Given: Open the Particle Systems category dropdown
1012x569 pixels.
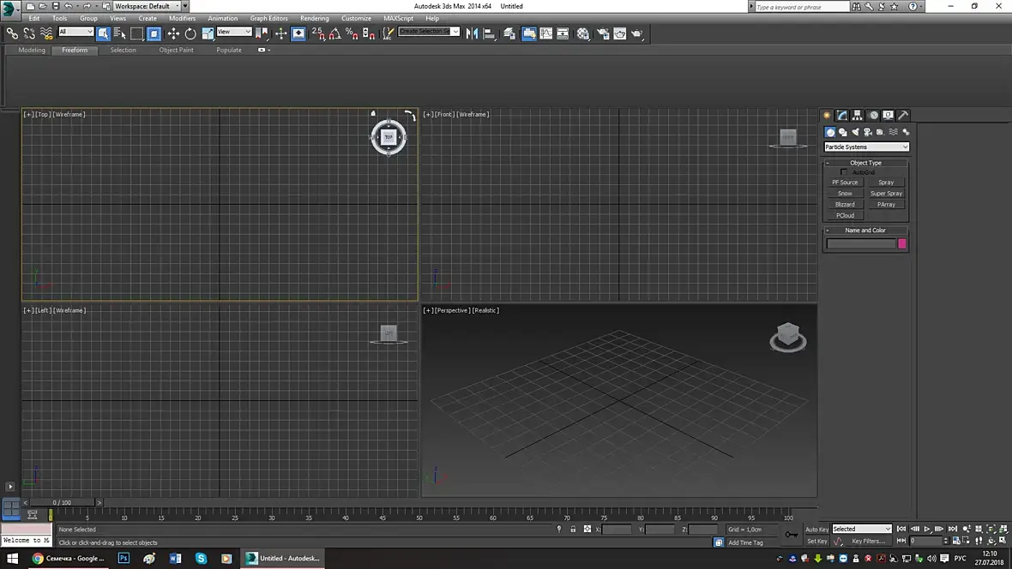Looking at the screenshot, I should click(x=866, y=147).
